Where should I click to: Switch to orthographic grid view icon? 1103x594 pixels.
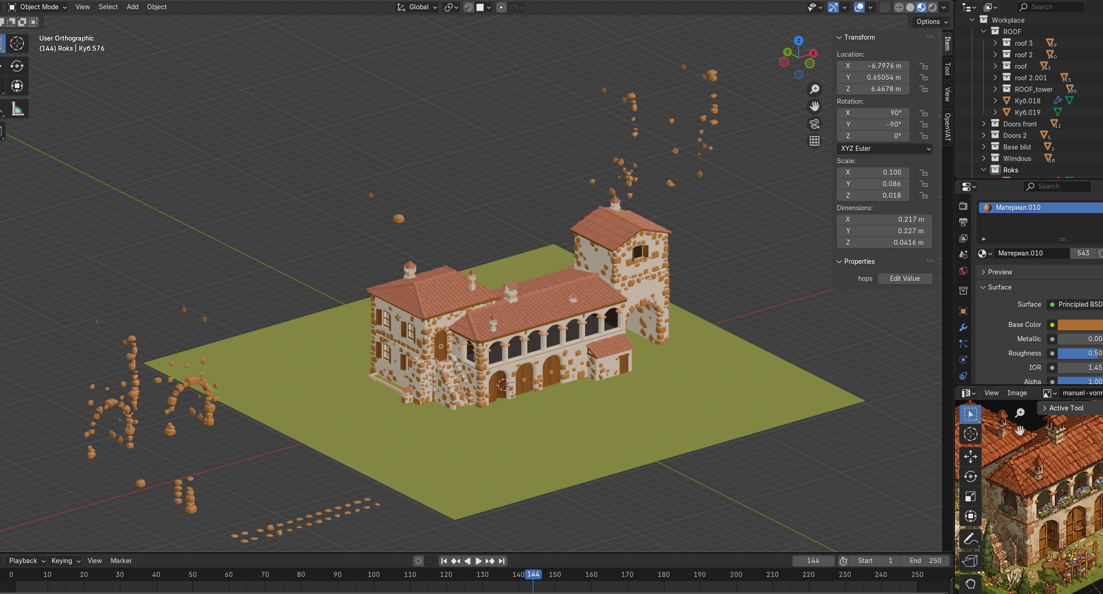(814, 141)
